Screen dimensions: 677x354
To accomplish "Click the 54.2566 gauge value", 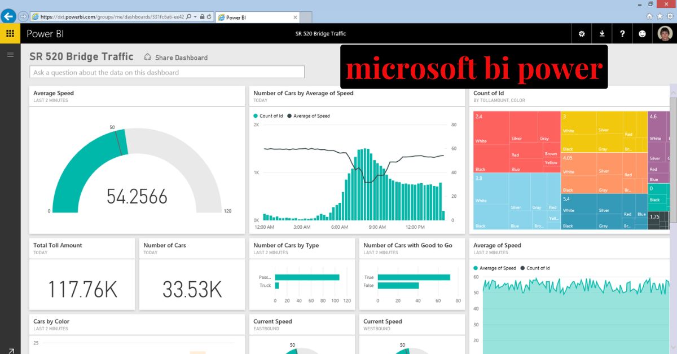I will (x=137, y=197).
